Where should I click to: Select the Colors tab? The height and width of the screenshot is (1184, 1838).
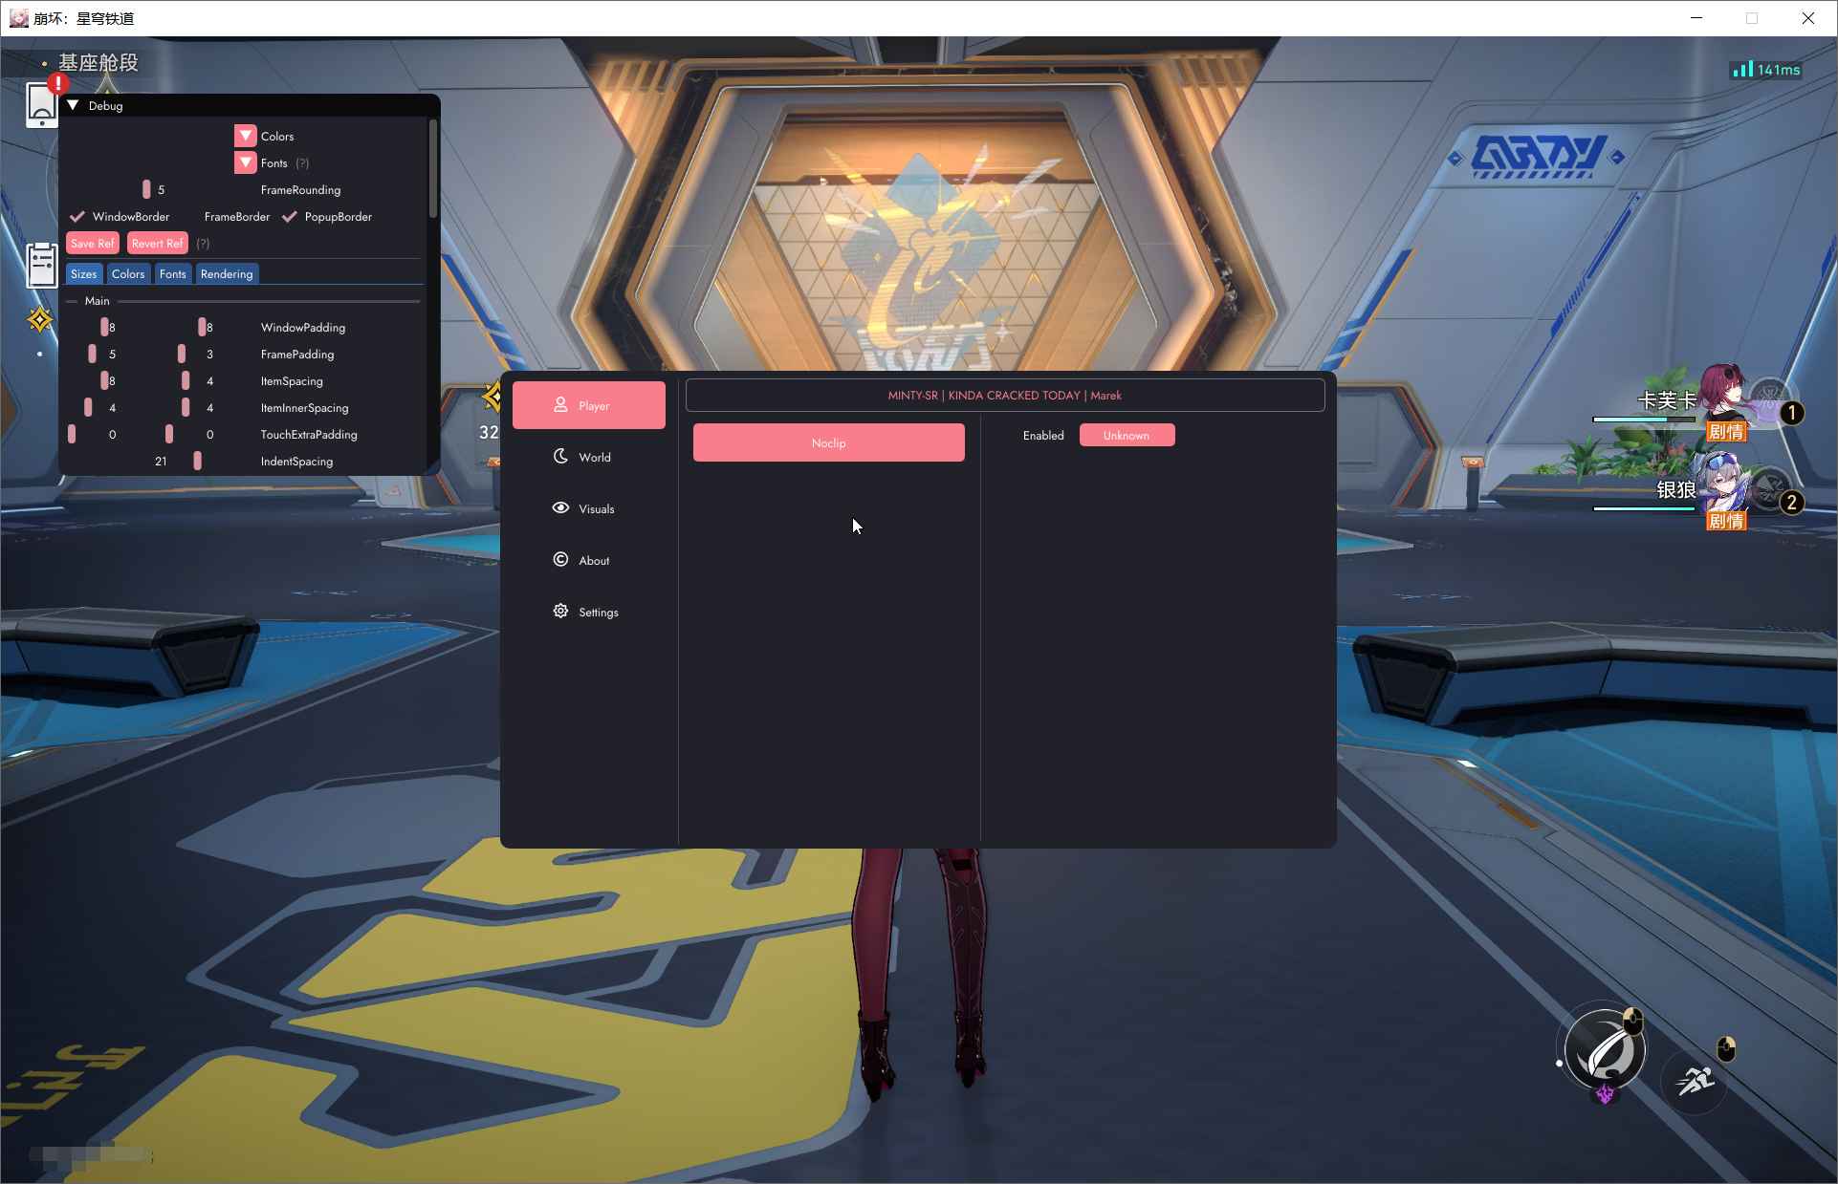coord(127,273)
